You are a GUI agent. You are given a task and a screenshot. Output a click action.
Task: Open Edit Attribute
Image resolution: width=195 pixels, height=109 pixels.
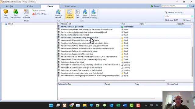pyautogui.click(x=39, y=10)
